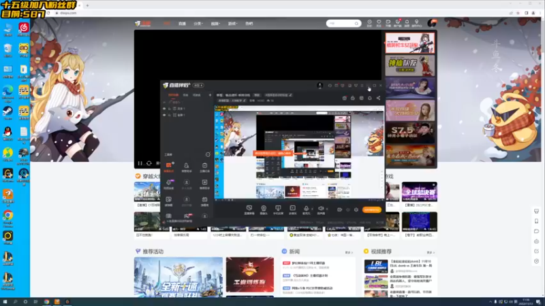Click the Chrome icon on the taskbar
This screenshot has width=545, height=306.
click(x=46, y=302)
